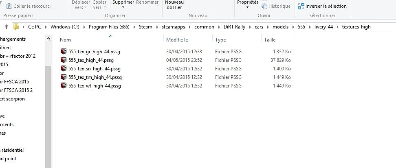Select file name 555_tex_high_44.pssg
The height and width of the screenshot is (168, 396).
(x=91, y=60)
